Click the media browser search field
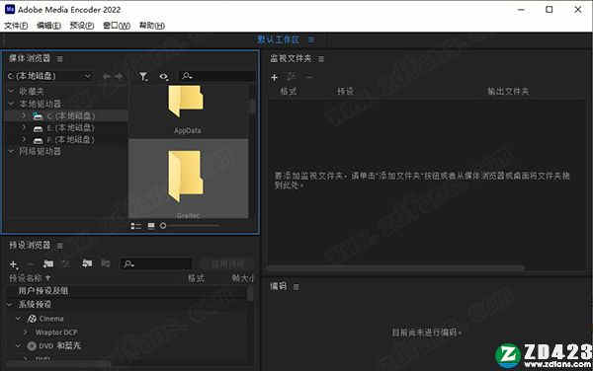This screenshot has width=593, height=371. click(217, 76)
